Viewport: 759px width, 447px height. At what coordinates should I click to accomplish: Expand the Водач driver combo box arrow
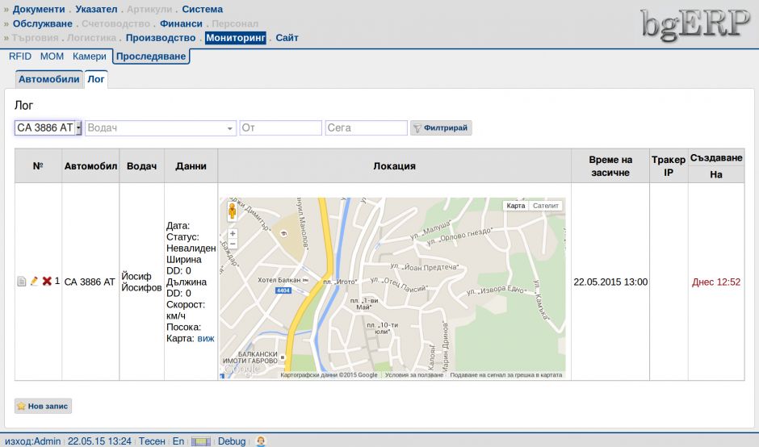point(230,128)
